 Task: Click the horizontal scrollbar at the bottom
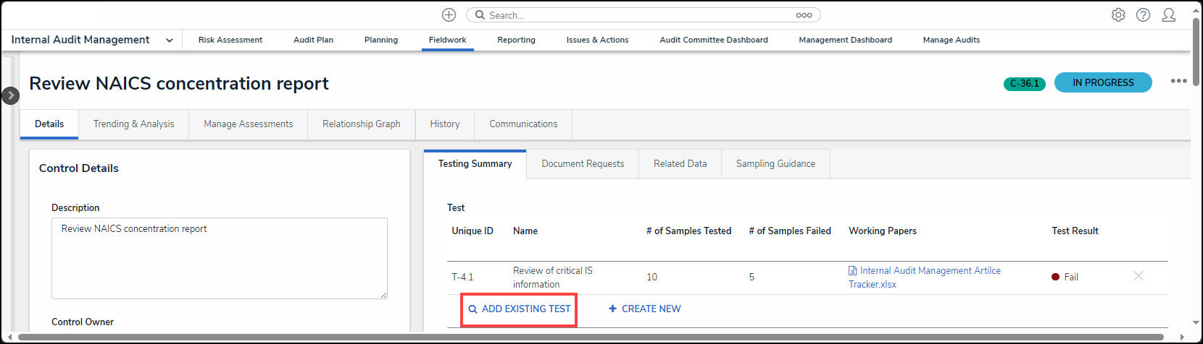(591, 337)
